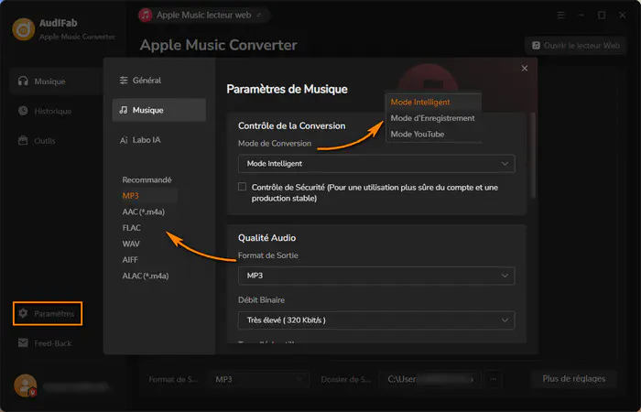The width and height of the screenshot is (641, 412).
Task: Open the Format de Sortie MP3 dropdown
Action: pyautogui.click(x=376, y=276)
